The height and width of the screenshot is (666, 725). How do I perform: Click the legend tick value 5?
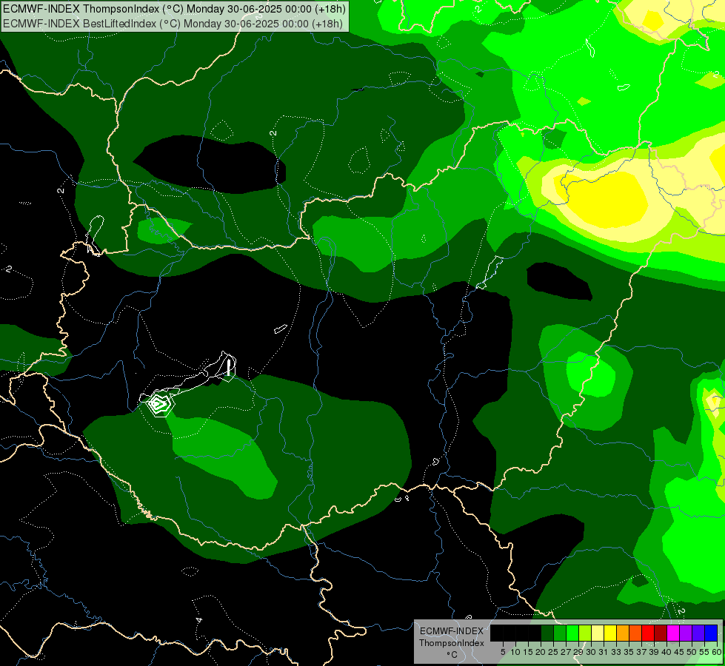[x=503, y=652]
